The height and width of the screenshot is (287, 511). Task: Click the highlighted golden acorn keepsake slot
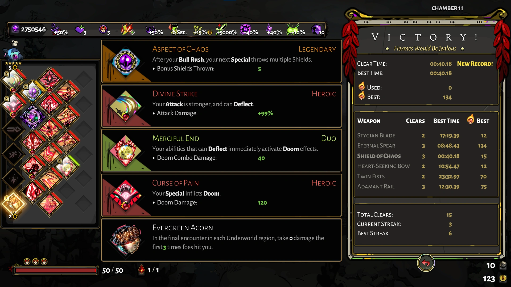click(13, 203)
